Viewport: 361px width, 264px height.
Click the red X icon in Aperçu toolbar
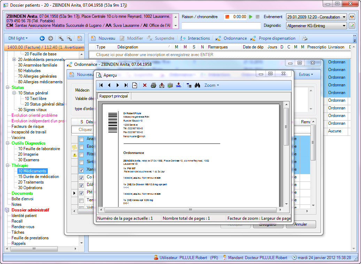pyautogui.click(x=145, y=85)
